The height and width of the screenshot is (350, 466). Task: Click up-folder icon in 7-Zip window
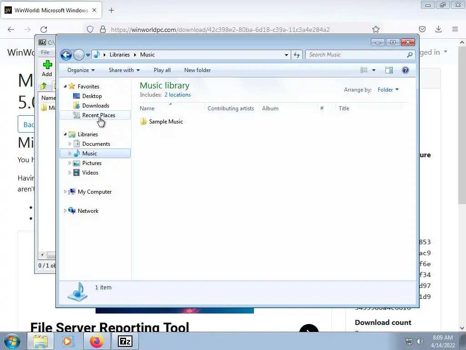tap(44, 86)
